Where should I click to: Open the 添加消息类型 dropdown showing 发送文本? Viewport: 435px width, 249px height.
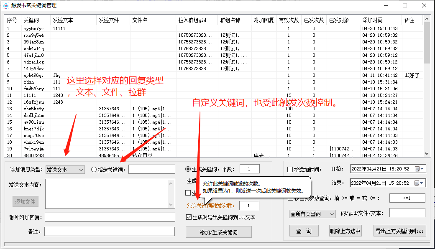65,169
